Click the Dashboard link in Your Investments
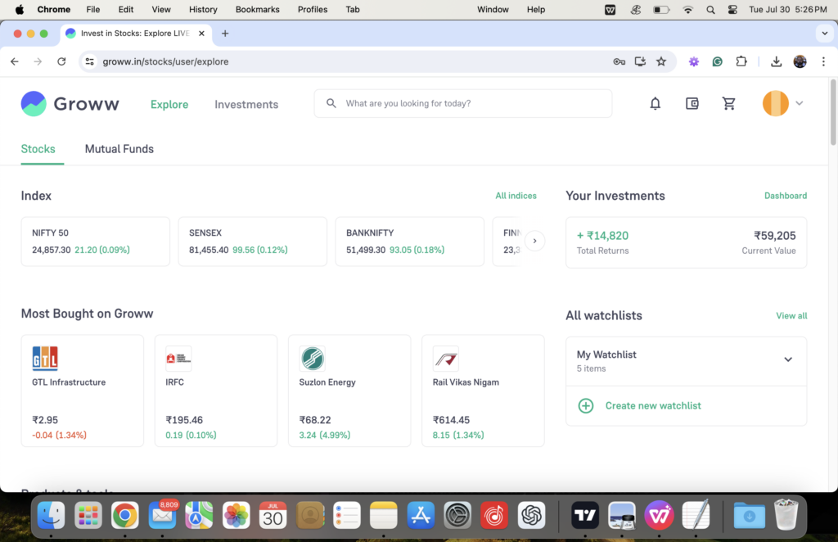 pos(786,196)
